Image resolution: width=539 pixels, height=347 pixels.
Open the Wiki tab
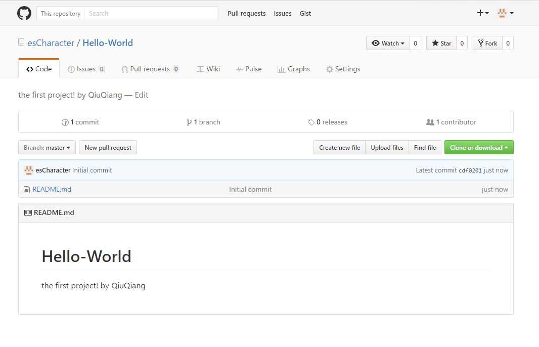click(208, 69)
